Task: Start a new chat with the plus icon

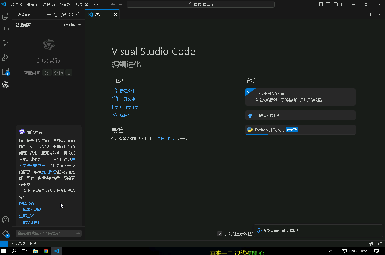Action: pos(49,15)
